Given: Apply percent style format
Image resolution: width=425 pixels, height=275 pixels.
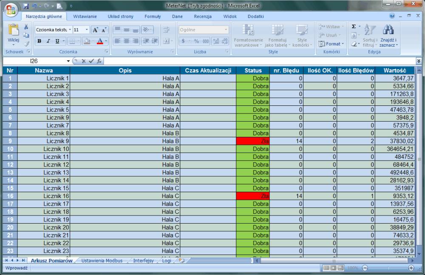Looking at the screenshot, I should click(196, 41).
